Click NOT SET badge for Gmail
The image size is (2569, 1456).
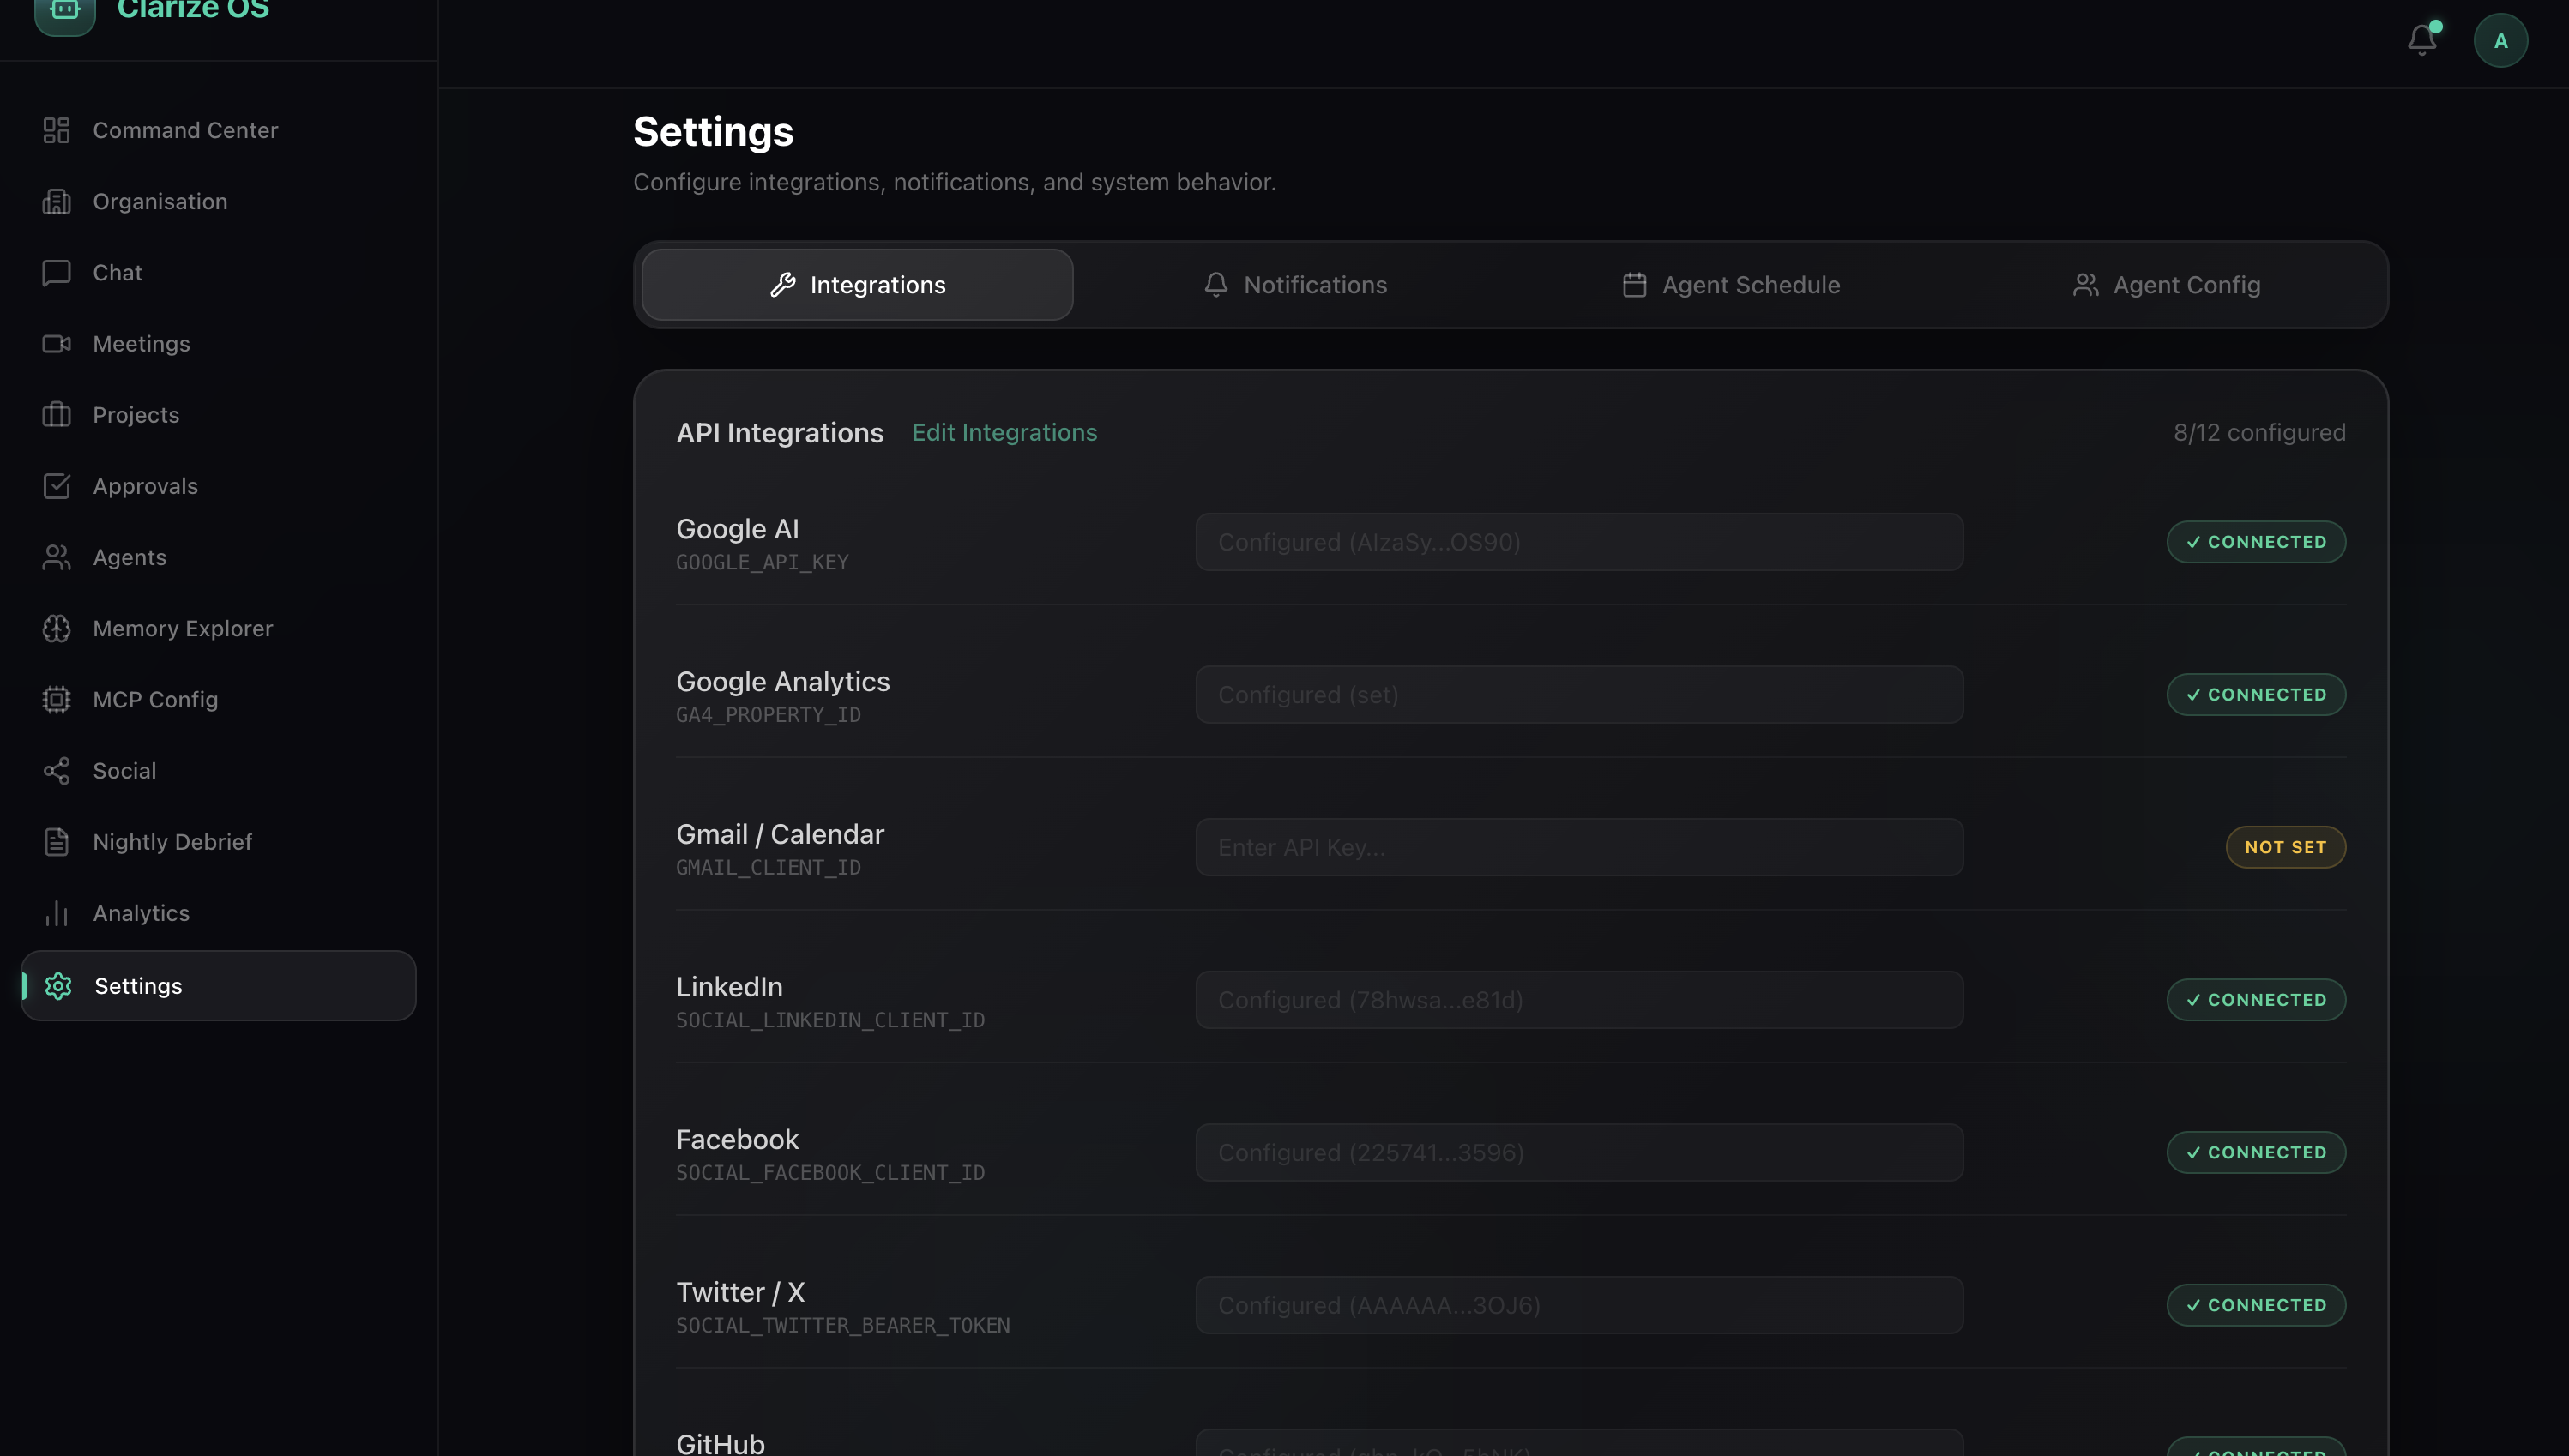point(2284,847)
